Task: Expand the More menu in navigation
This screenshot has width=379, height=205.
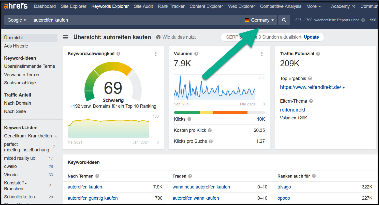Action: (314, 6)
